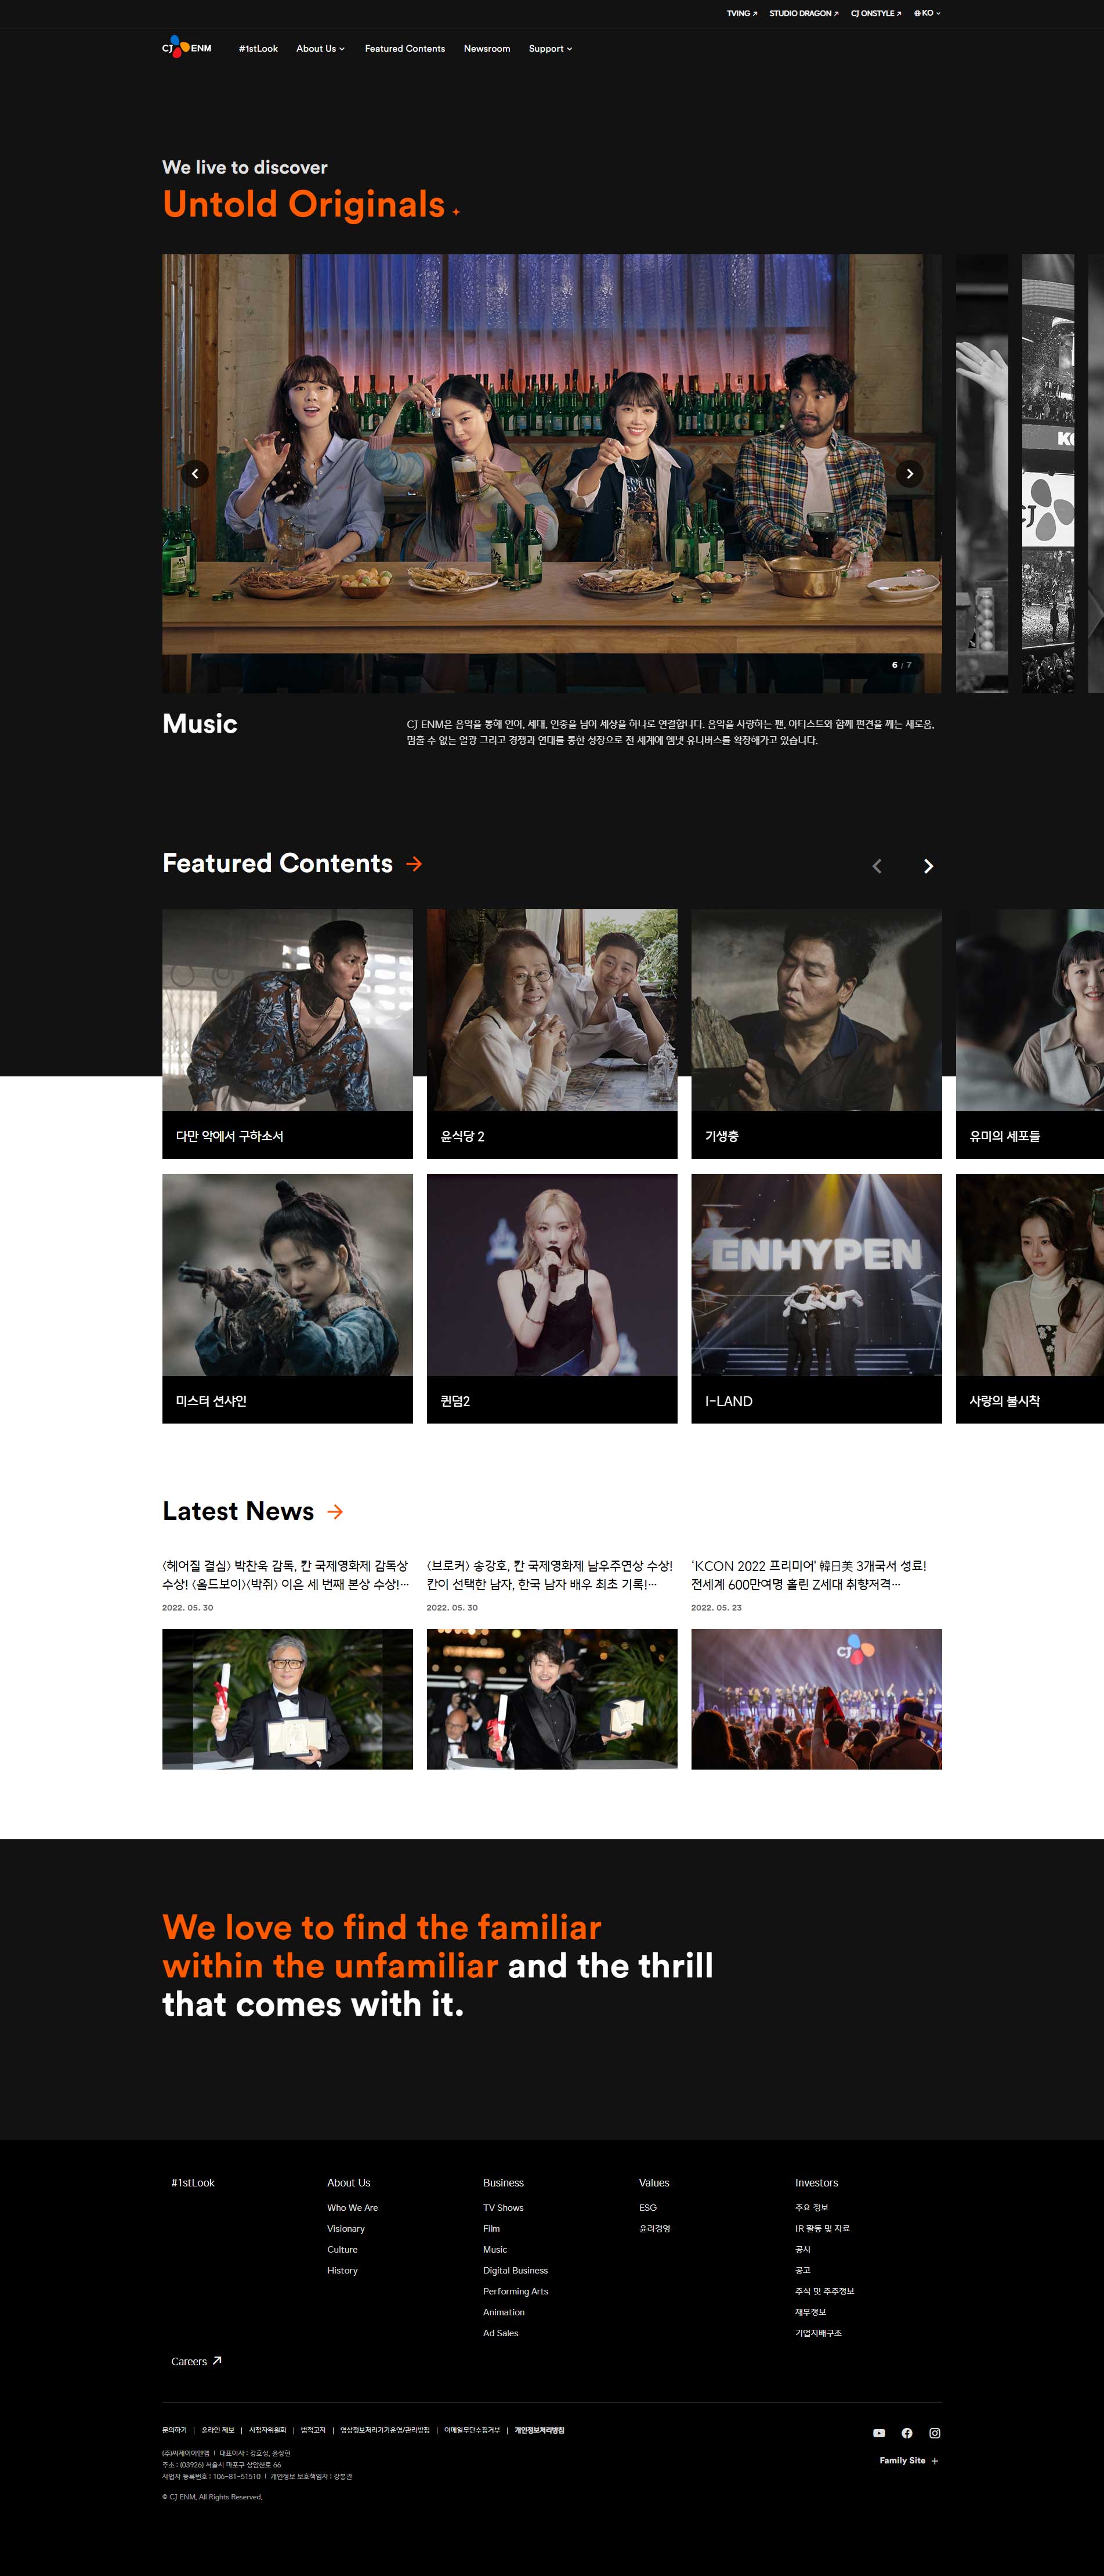Expand the About Us dropdown menu
The width and height of the screenshot is (1104, 2576).
coord(320,48)
